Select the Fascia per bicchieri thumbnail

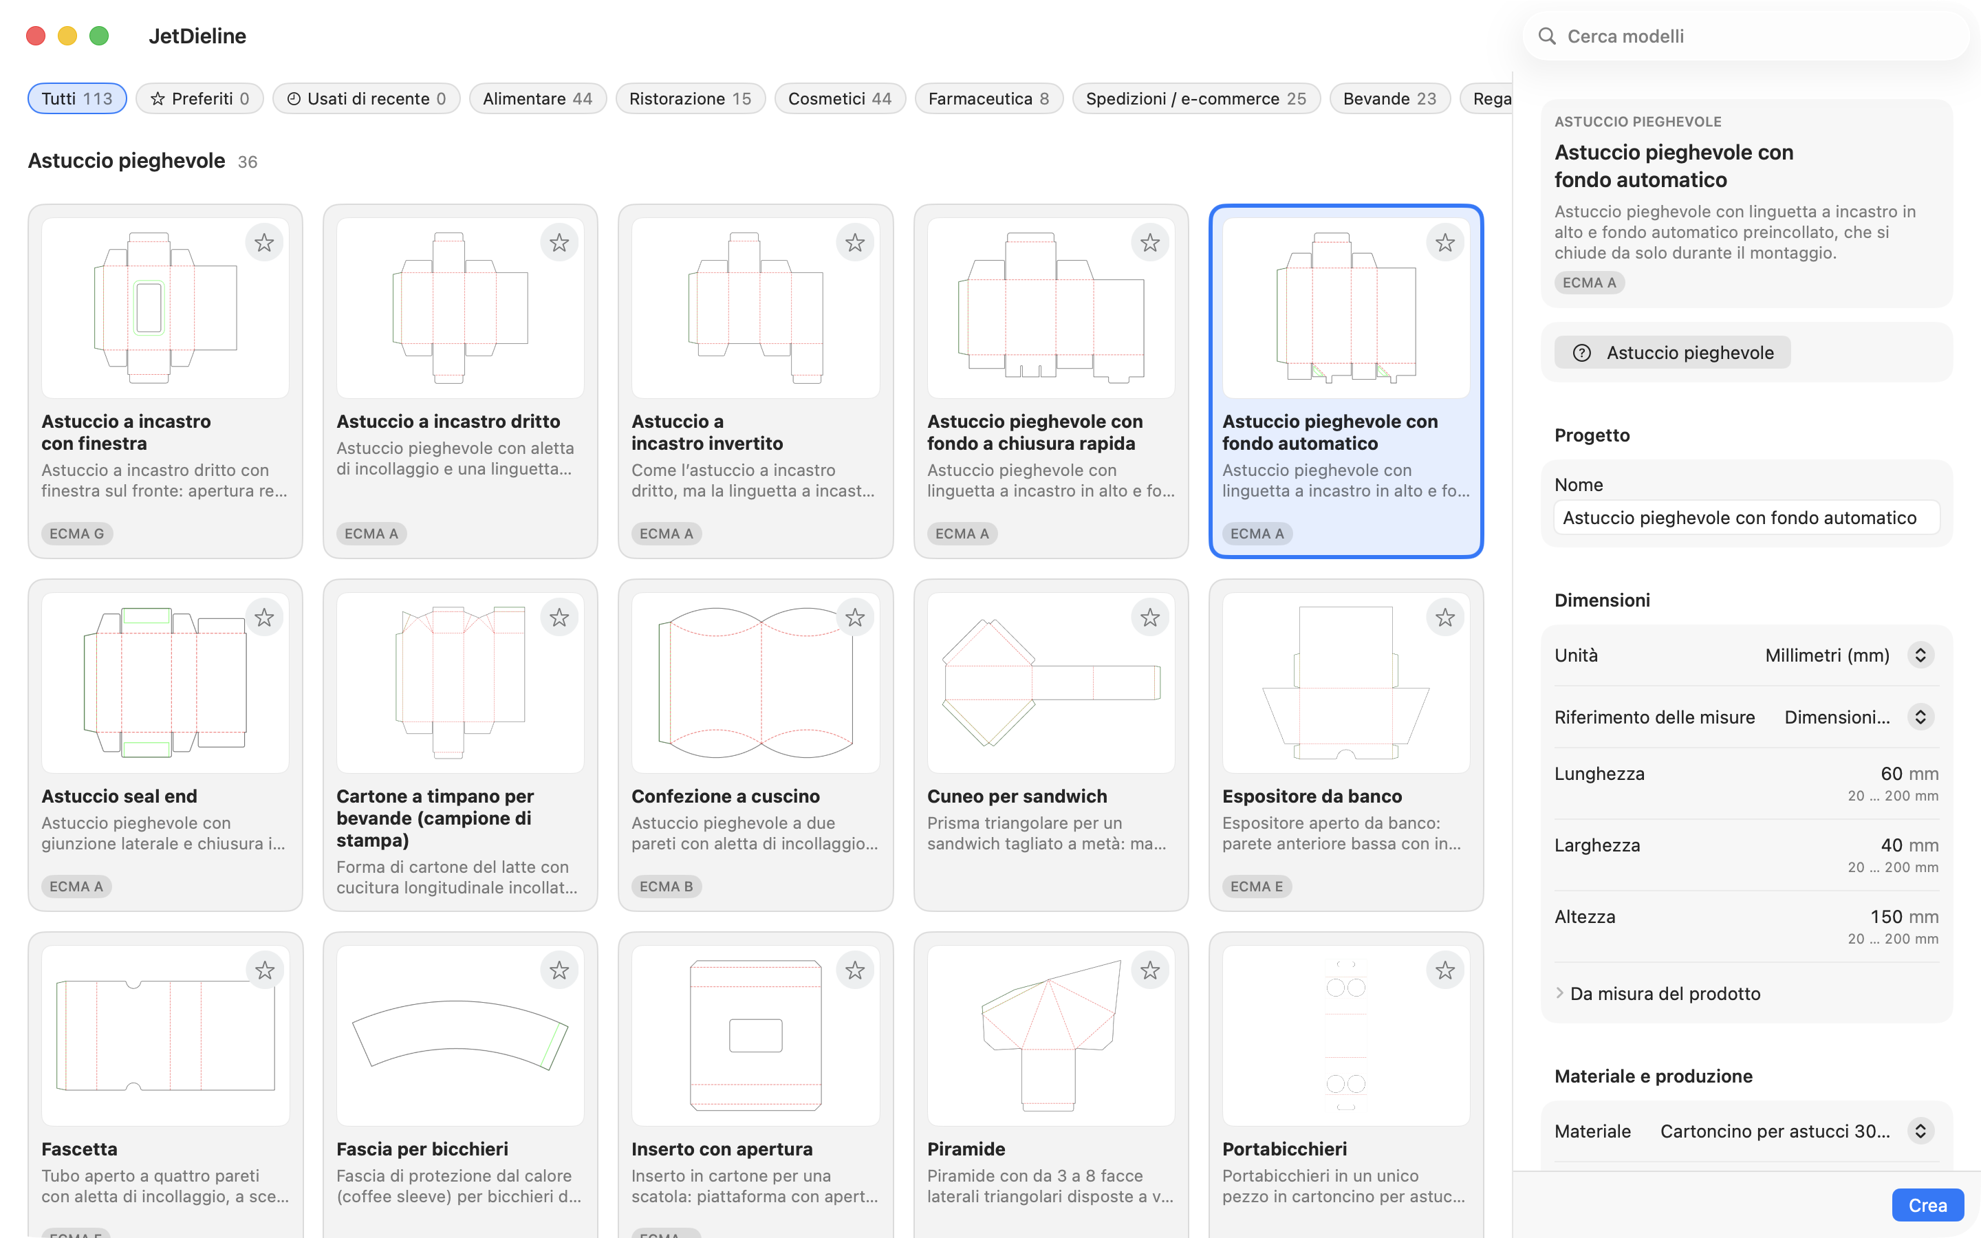tap(460, 1036)
